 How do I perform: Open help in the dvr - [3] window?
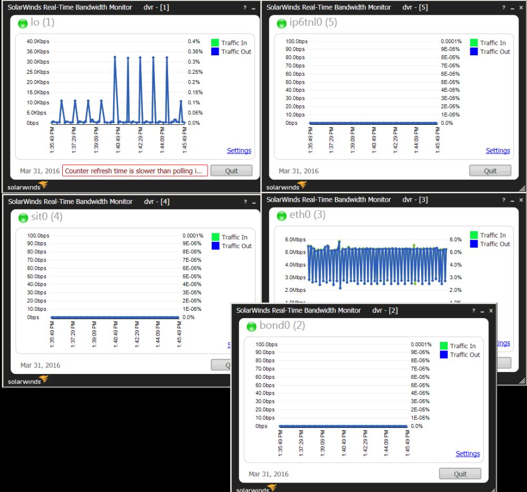click(503, 200)
